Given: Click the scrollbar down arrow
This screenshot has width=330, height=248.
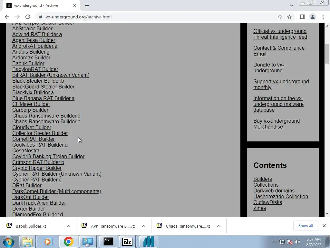Looking at the screenshot, I should 327,214.
